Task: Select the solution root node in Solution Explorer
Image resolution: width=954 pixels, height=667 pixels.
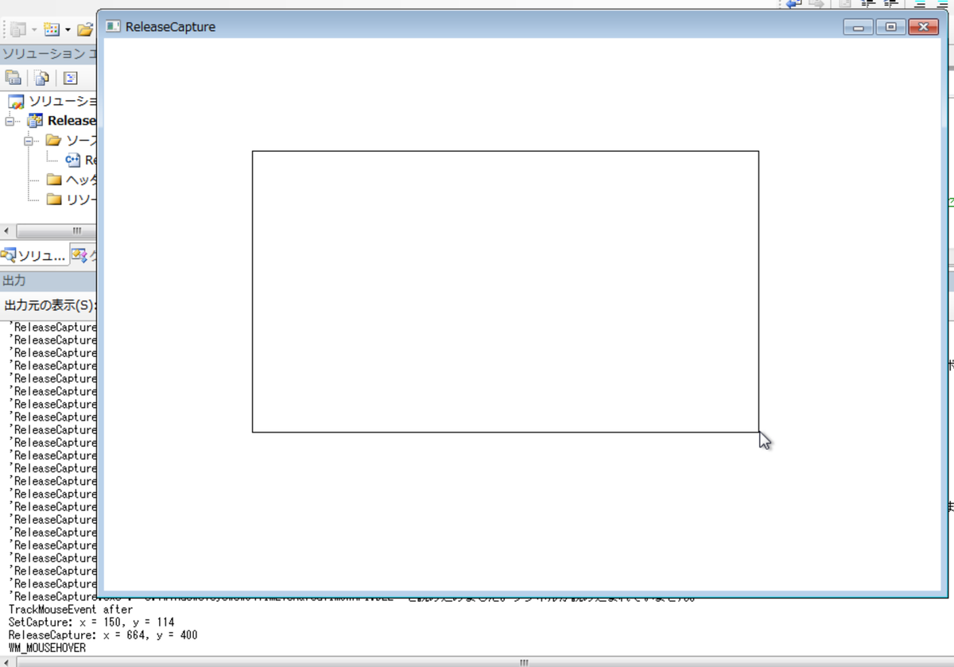Action: tap(52, 101)
